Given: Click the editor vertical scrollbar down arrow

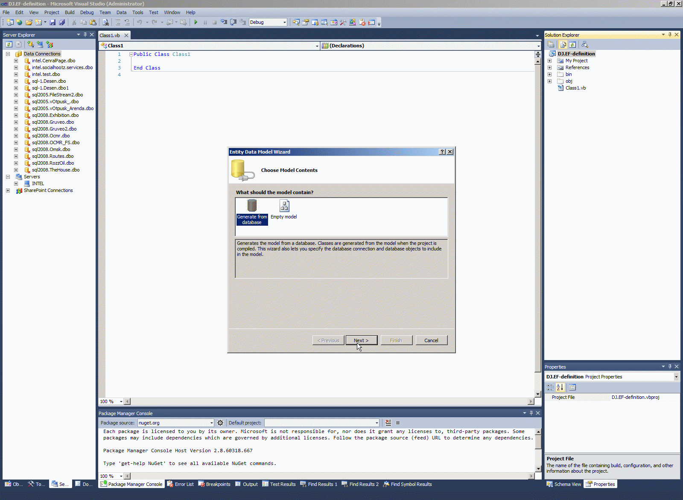Looking at the screenshot, I should click(x=538, y=394).
